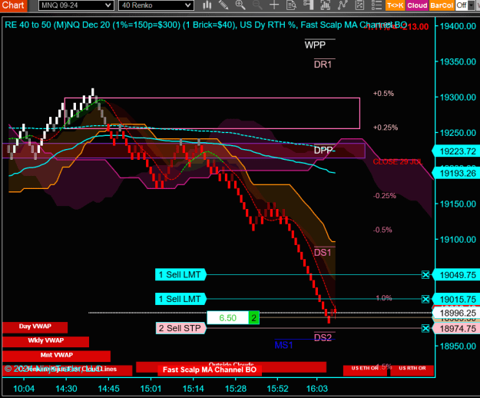Toggle the Chart Trader icon
The height and width of the screenshot is (398, 480).
[x=308, y=5]
